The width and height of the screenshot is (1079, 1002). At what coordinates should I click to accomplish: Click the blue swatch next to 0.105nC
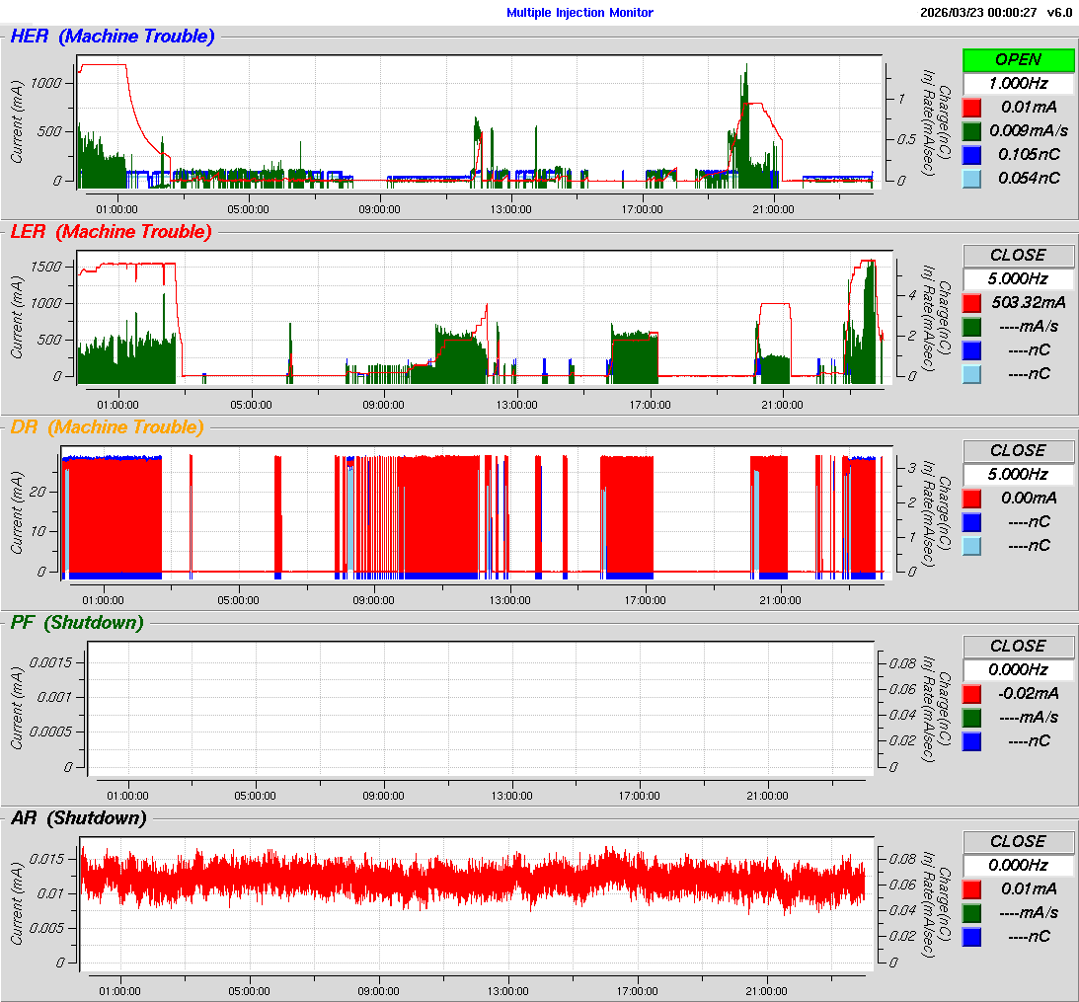(972, 155)
